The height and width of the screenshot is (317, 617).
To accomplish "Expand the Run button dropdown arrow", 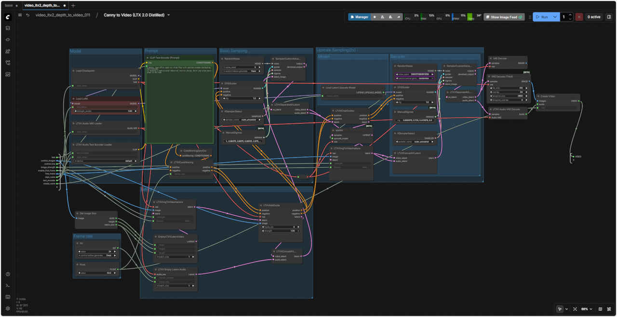I will click(555, 17).
